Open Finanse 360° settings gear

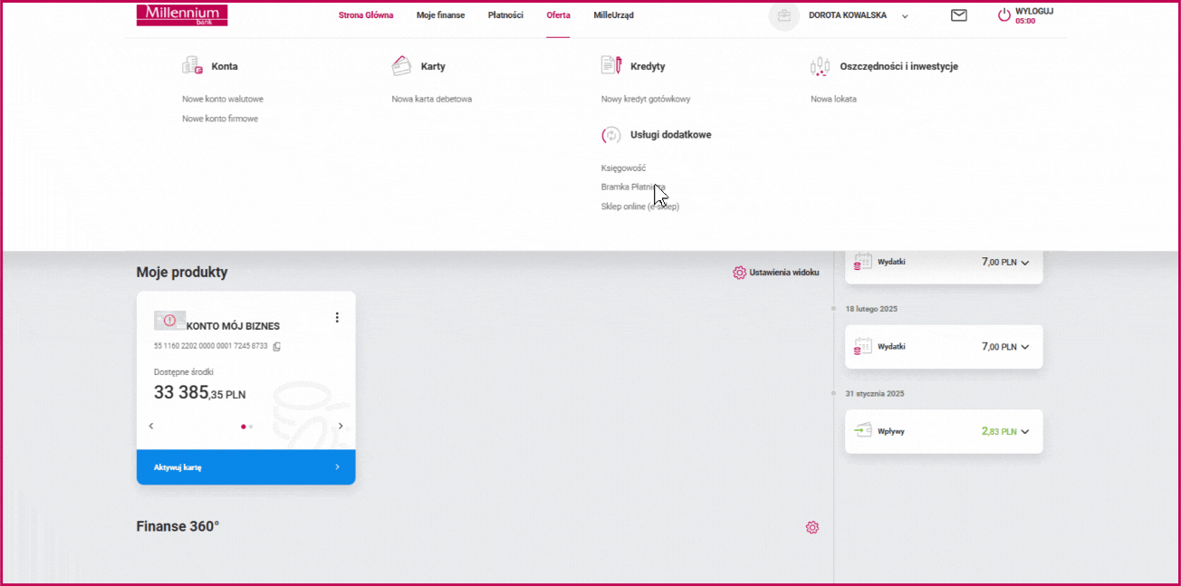812,527
